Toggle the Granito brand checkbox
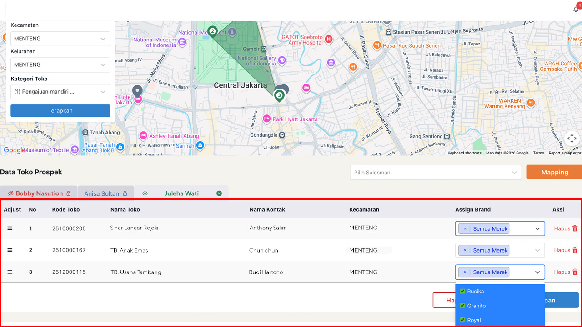 [x=462, y=306]
